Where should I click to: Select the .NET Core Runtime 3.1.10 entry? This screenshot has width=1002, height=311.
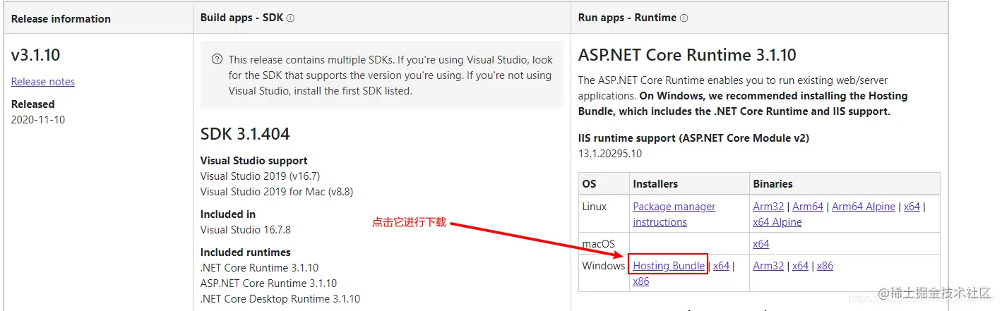click(x=259, y=268)
